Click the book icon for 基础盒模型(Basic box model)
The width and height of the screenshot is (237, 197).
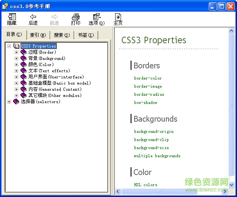24,83
